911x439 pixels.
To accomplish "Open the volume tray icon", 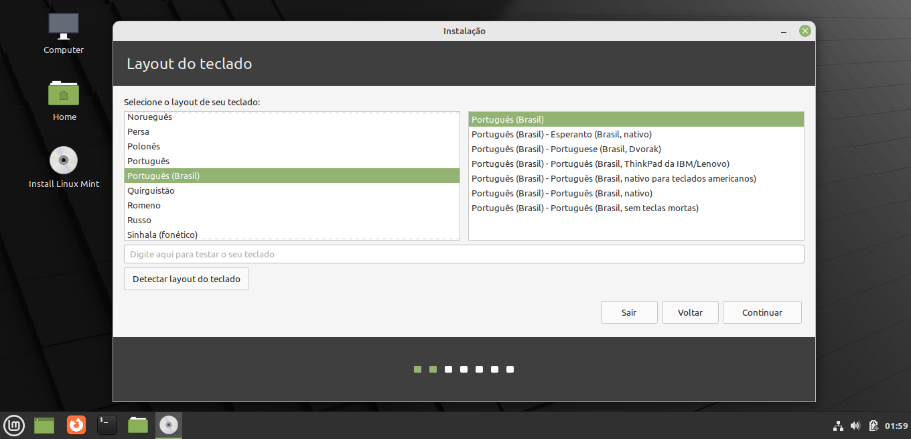I will click(x=855, y=426).
